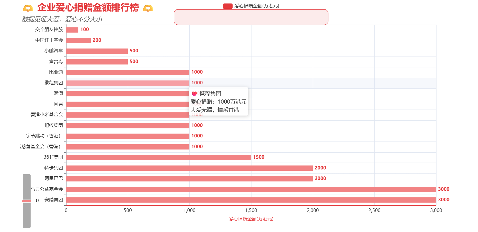Click the y-axis label 蚂蚁集团
This screenshot has height=232, width=478.
point(54,125)
